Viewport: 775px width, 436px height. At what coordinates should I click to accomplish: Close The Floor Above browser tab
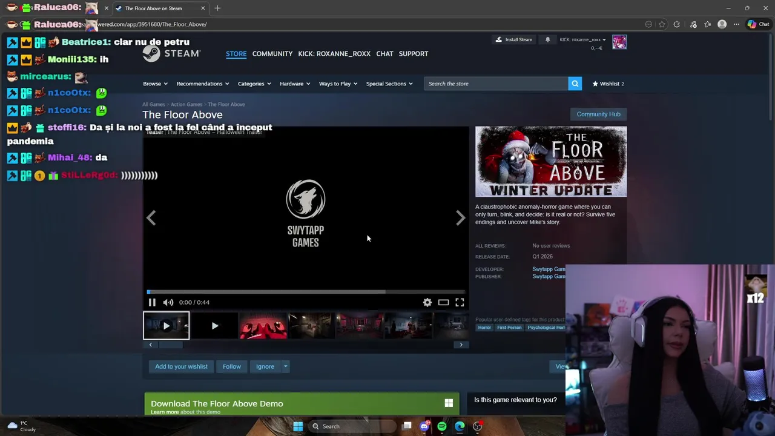point(203,8)
